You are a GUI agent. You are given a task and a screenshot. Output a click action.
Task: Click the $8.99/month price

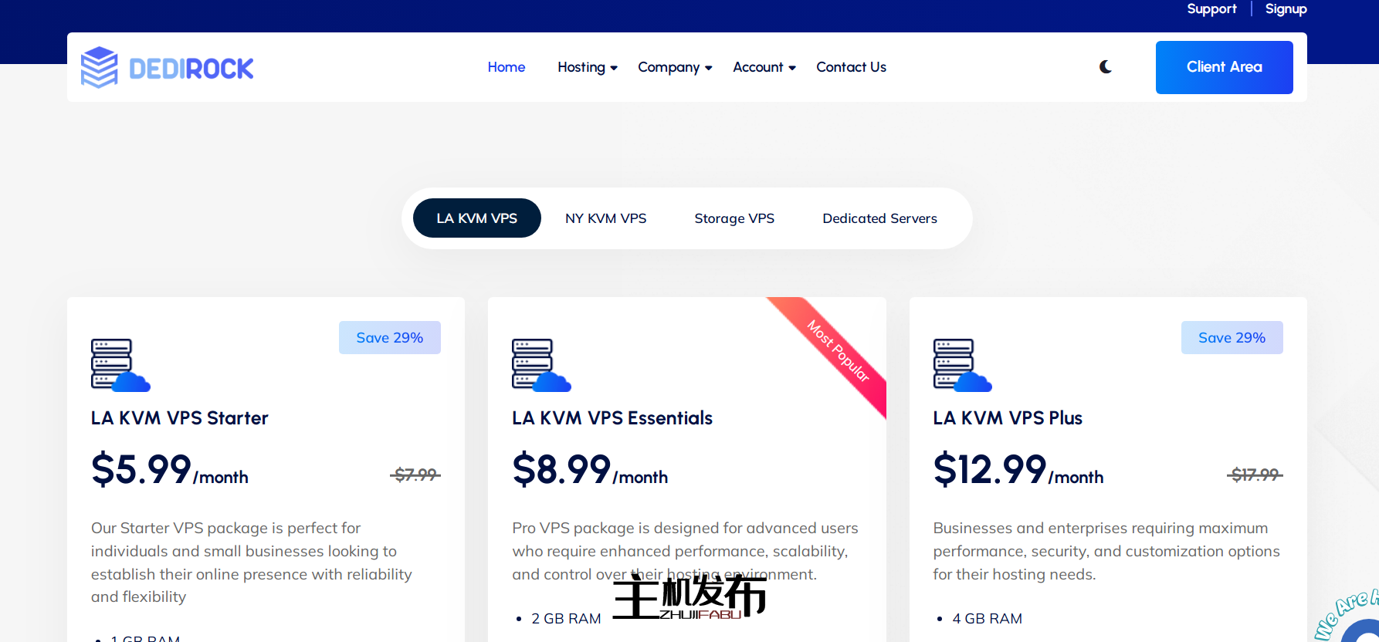pos(590,469)
